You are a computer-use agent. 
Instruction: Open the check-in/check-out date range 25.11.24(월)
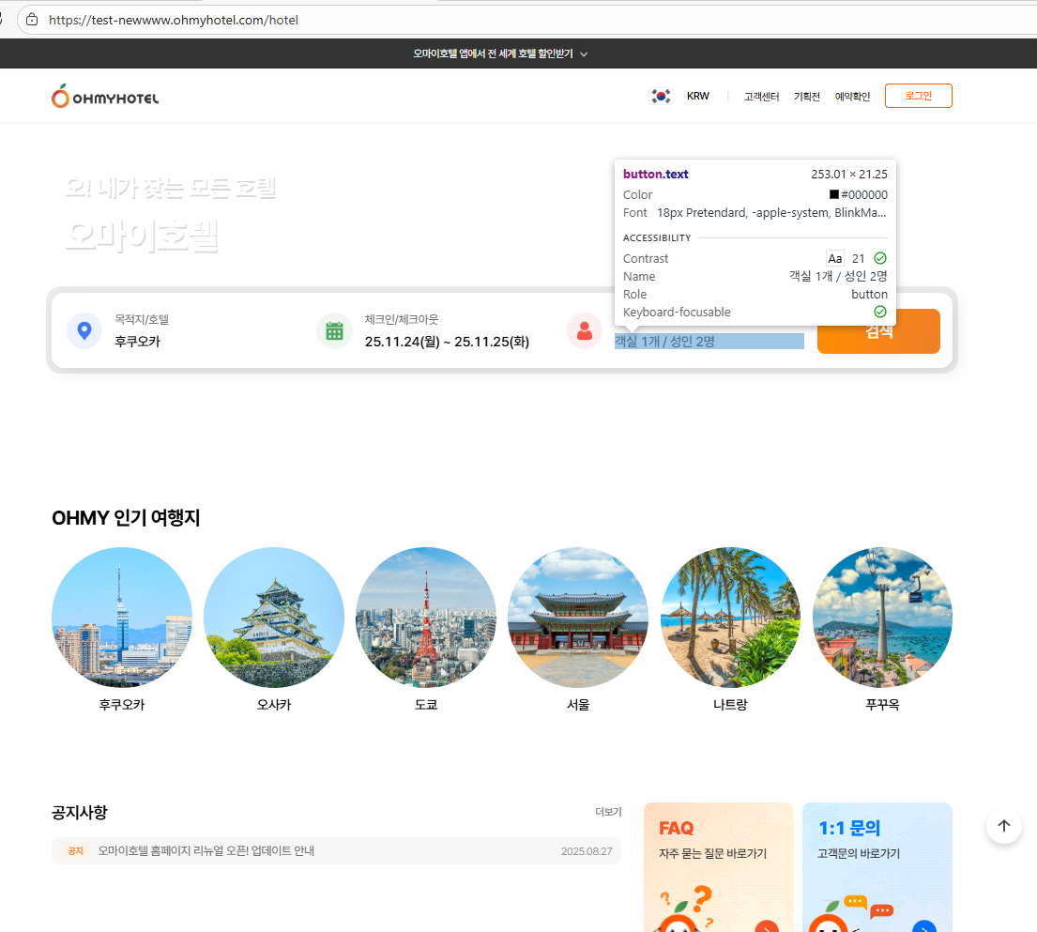[447, 342]
